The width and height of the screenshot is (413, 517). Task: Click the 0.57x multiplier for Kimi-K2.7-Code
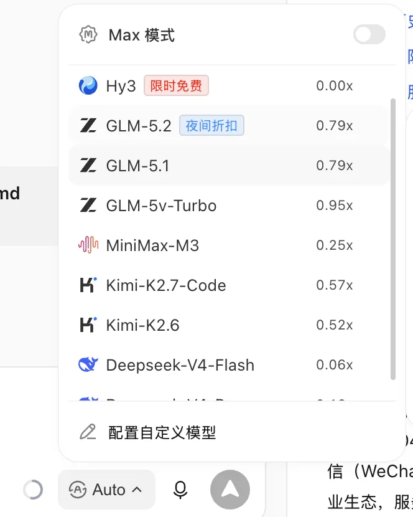pos(334,285)
